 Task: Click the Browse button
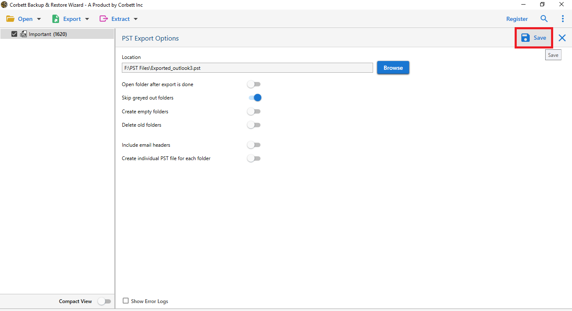[393, 68]
